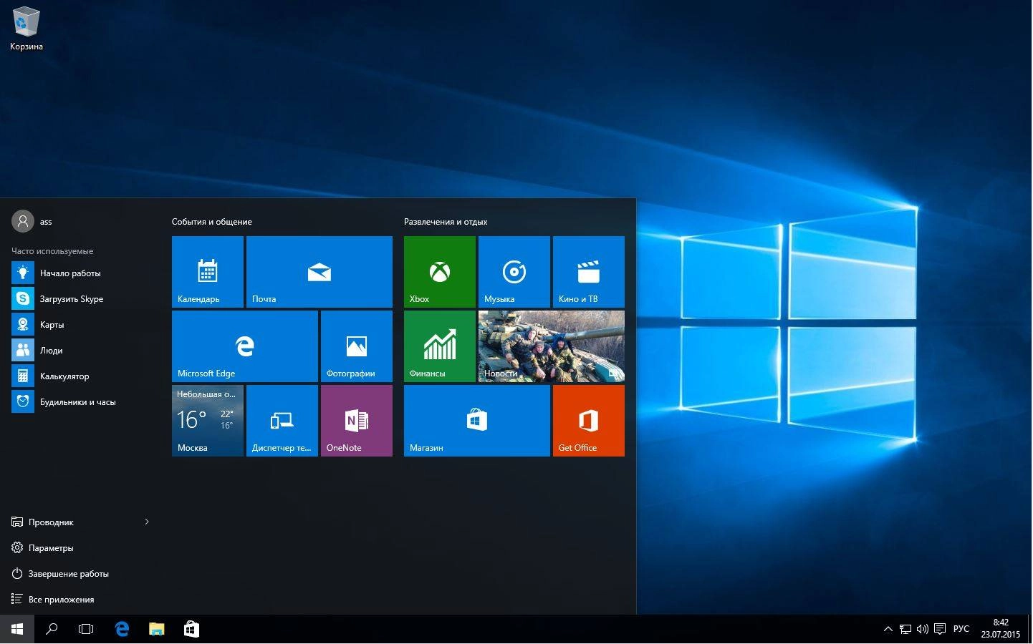Viewport: 1033px width, 644px height.
Task: Open the Новости news photo tile
Action: point(552,346)
